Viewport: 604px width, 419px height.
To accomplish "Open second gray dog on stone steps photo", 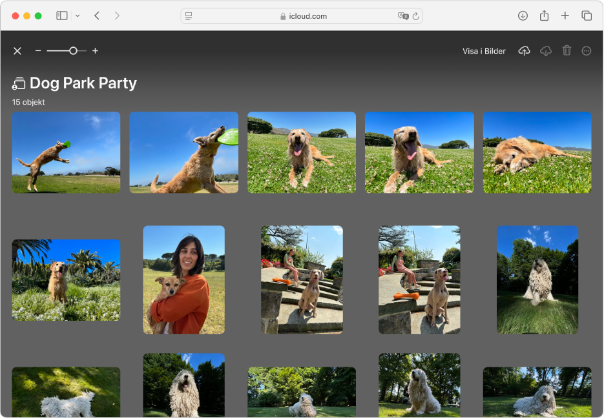I will (x=419, y=280).
